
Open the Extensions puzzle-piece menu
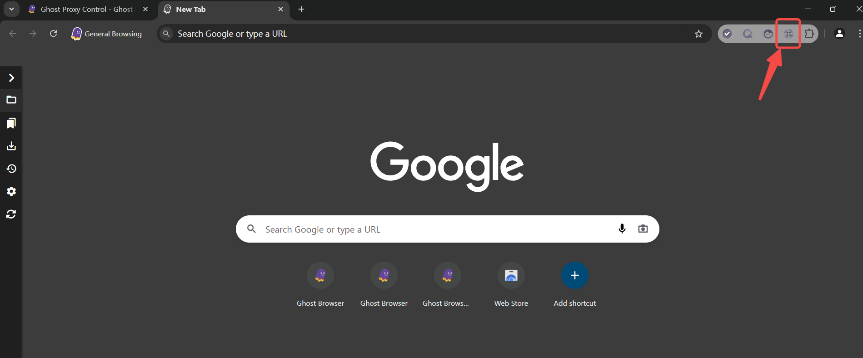[x=809, y=34]
